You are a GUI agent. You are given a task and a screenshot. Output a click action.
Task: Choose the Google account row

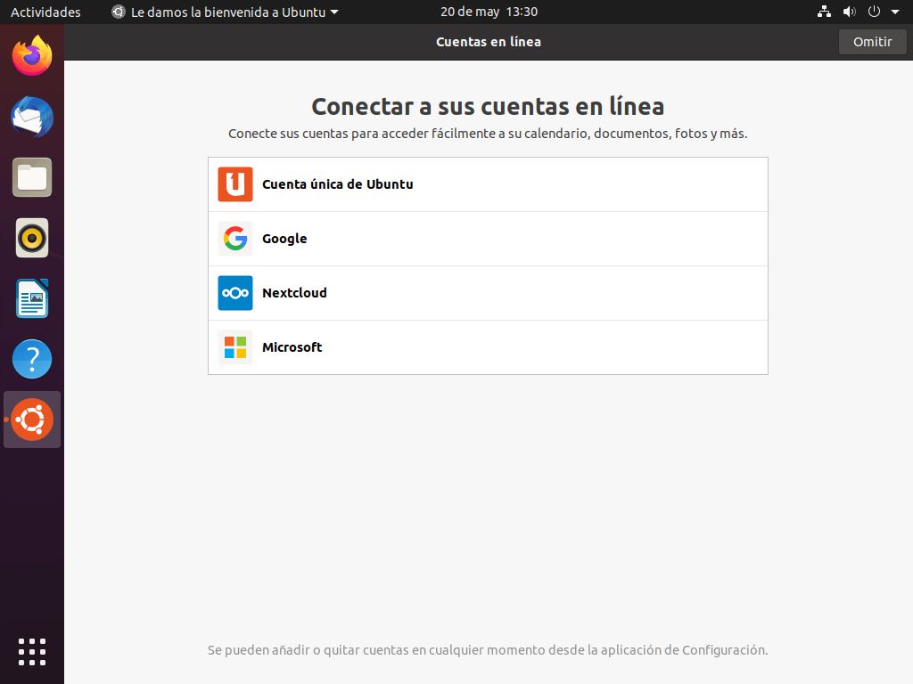pyautogui.click(x=488, y=239)
